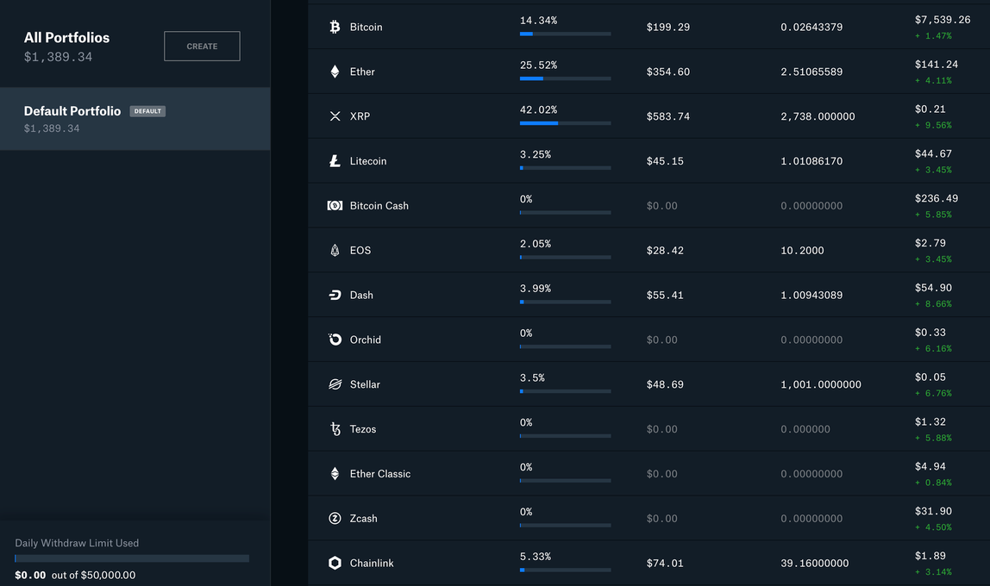This screenshot has width=990, height=586.
Task: Click the DEFAULT badge label
Action: click(147, 111)
